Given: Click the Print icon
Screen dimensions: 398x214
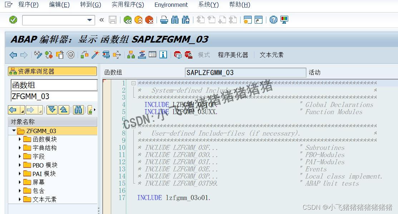Looking at the screenshot, I should 164,20.
